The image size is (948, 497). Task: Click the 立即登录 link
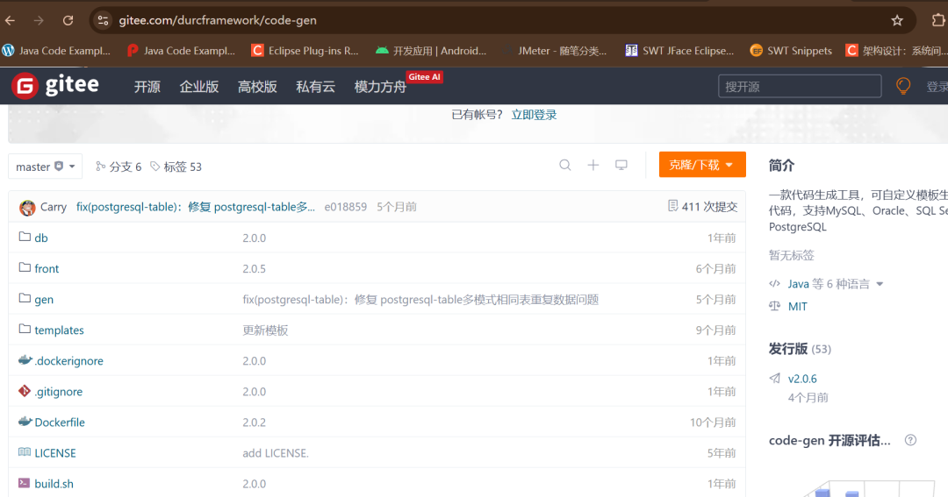[534, 115]
